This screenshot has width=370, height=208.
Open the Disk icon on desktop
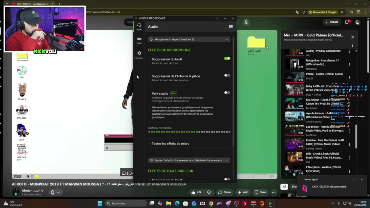(22, 72)
